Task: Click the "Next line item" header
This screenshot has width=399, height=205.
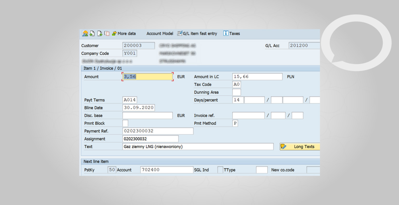Action: tap(96, 161)
